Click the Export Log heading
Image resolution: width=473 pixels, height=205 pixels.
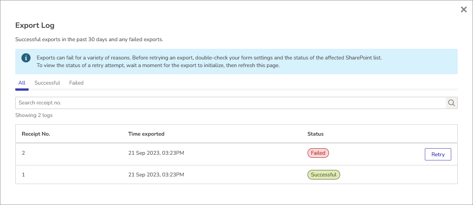coord(35,26)
